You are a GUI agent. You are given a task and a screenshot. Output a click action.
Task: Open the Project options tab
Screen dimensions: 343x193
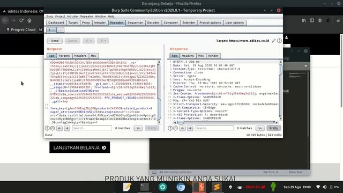pos(210,23)
